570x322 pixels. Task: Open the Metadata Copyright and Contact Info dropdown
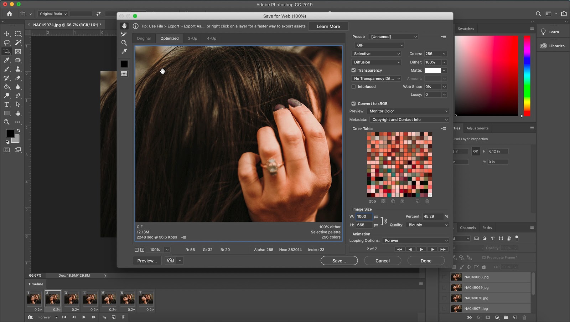click(x=409, y=119)
